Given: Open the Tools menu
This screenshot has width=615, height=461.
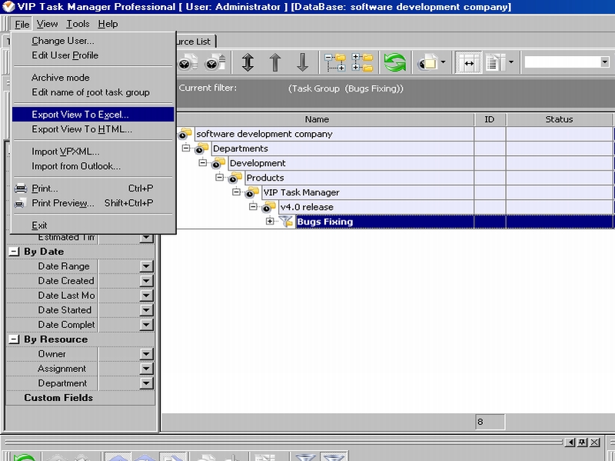Looking at the screenshot, I should click(78, 24).
